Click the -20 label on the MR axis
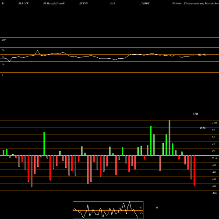The width and height of the screenshot is (219, 219). click(214, 165)
